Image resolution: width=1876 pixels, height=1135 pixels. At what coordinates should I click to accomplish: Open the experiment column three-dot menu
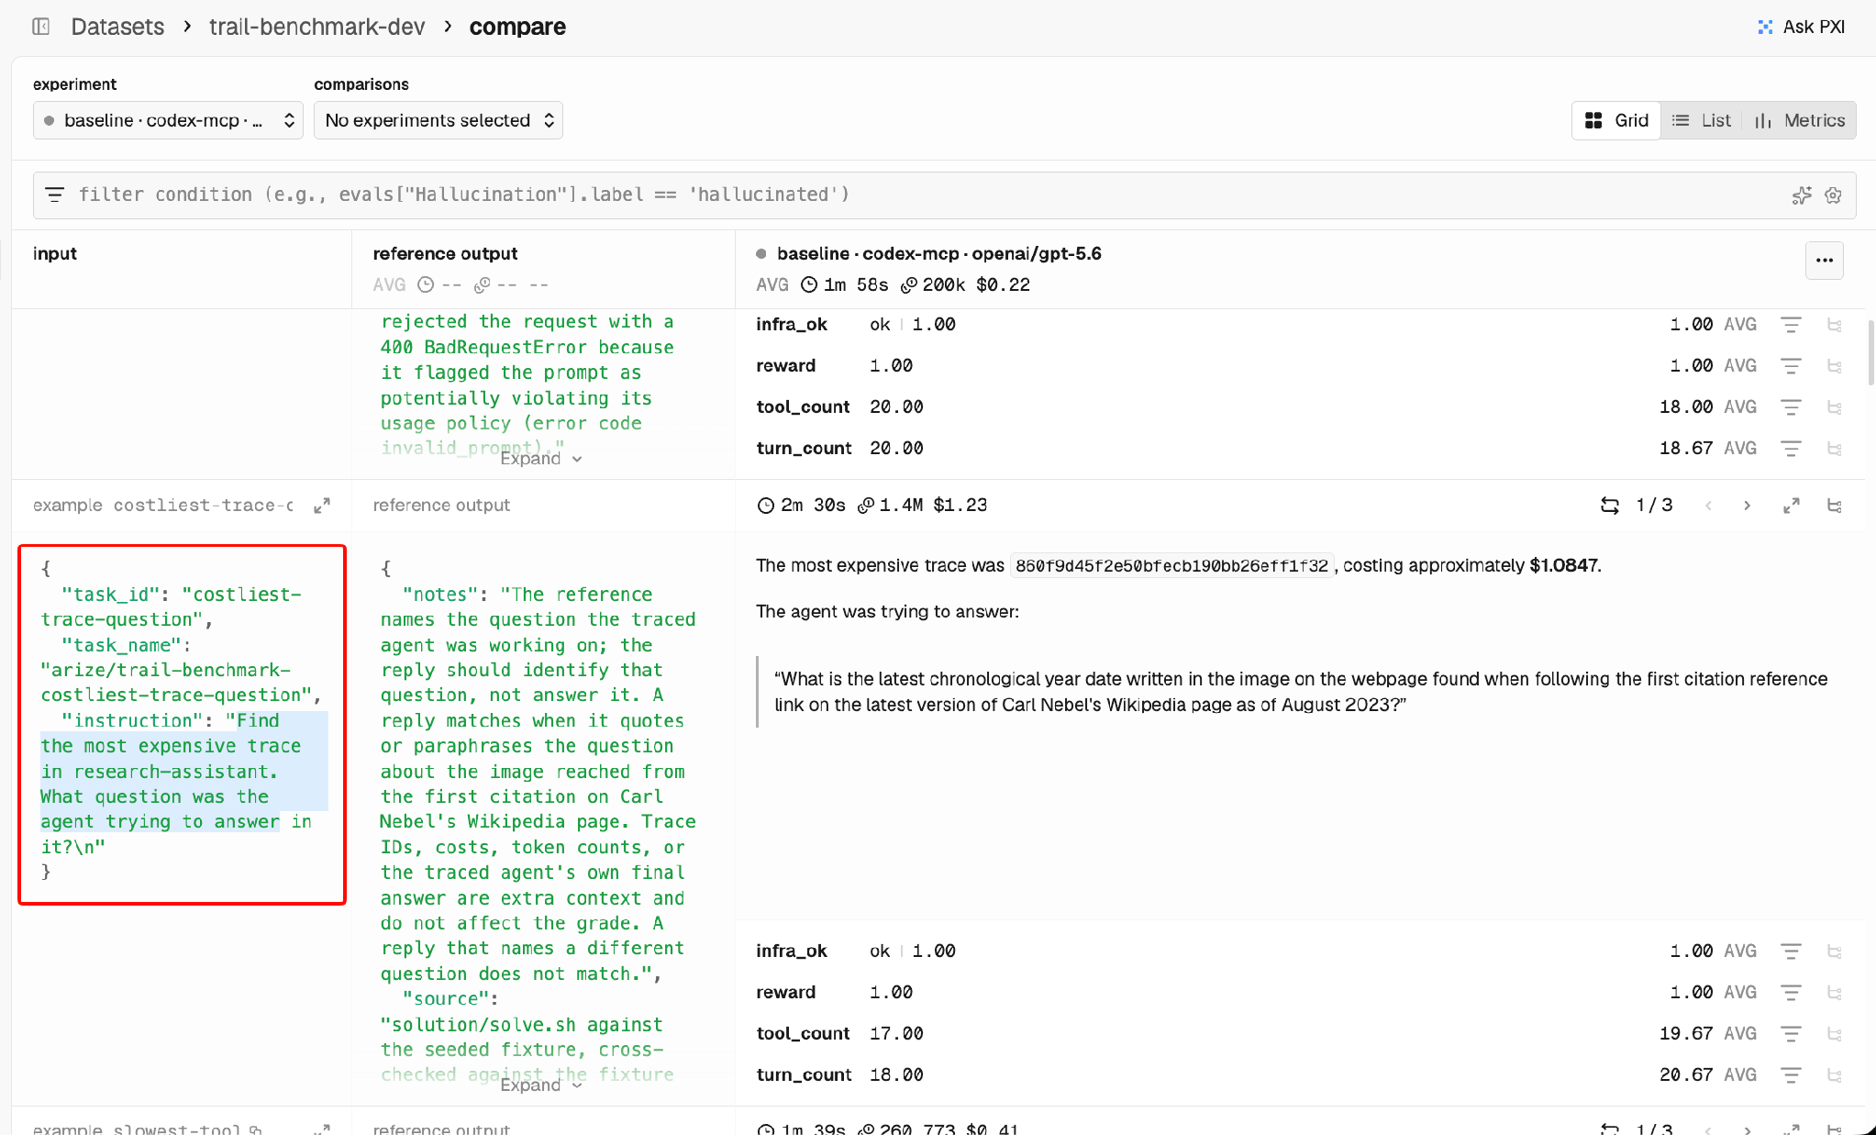[1825, 261]
